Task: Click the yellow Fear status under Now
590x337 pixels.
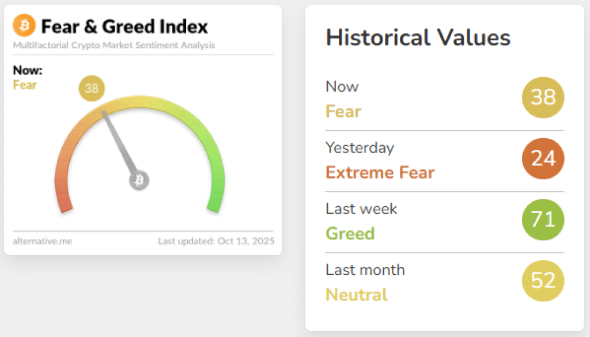Action: [25, 85]
